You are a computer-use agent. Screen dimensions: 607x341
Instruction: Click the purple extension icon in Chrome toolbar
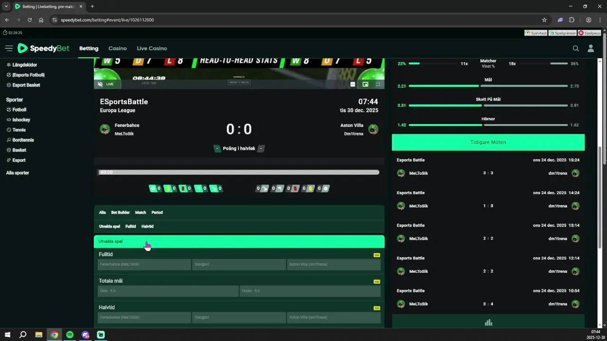[560, 20]
